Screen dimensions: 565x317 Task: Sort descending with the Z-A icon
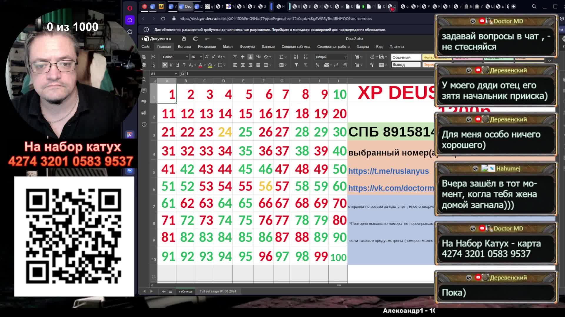[305, 57]
